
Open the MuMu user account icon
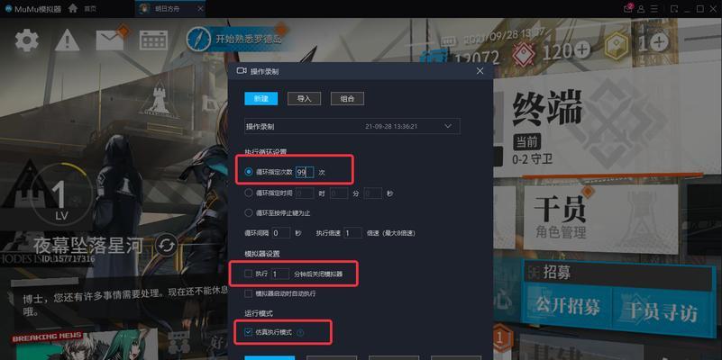(641, 9)
